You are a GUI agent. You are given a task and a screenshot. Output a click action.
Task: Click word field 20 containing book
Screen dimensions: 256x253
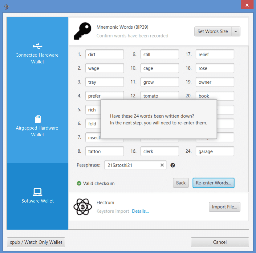215,95
